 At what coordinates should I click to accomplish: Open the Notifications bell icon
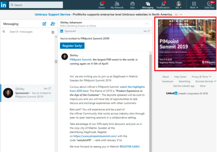163,4
